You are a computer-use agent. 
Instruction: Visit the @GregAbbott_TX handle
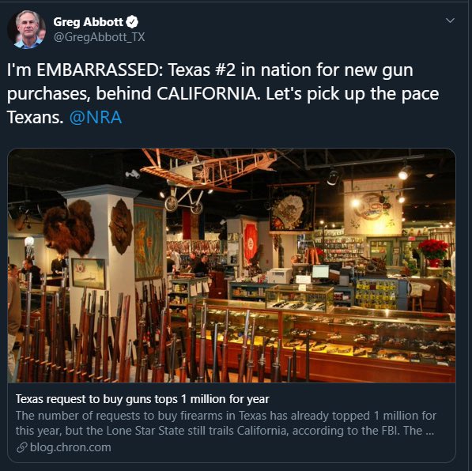pos(99,37)
